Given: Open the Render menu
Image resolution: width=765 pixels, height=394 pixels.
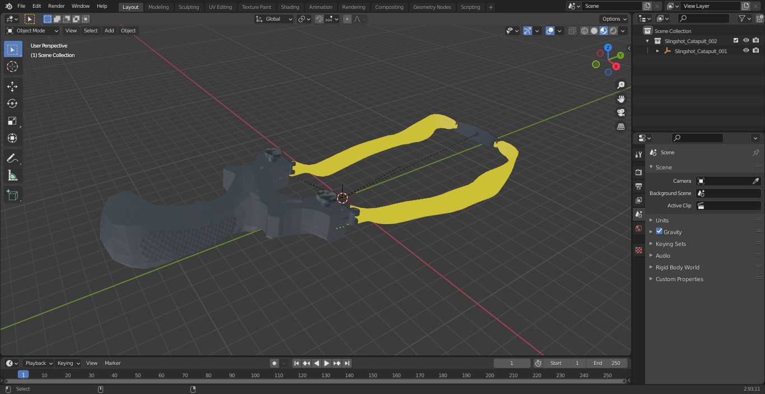Looking at the screenshot, I should click(x=56, y=6).
